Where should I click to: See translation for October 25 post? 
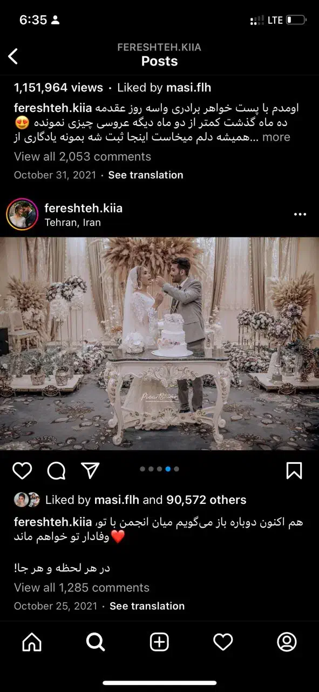tap(147, 606)
